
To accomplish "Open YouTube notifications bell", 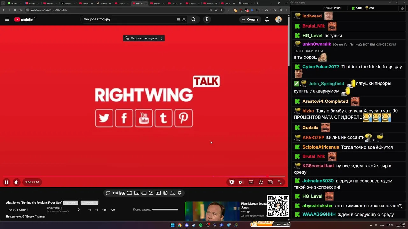I will pos(267,19).
